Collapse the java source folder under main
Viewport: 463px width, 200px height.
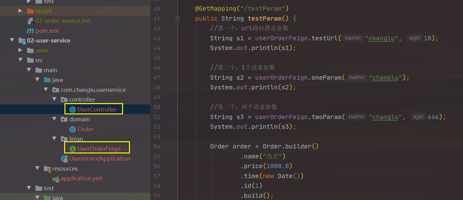click(37, 80)
